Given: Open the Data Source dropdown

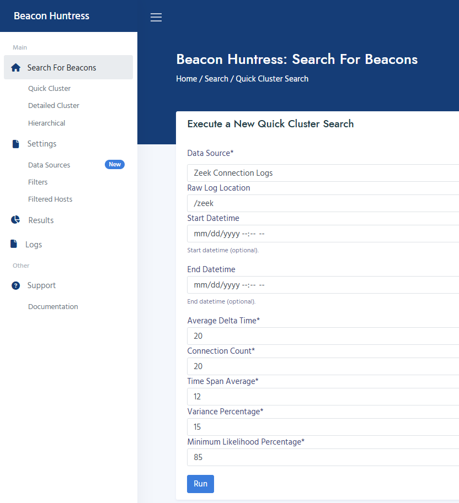Looking at the screenshot, I should tap(323, 173).
